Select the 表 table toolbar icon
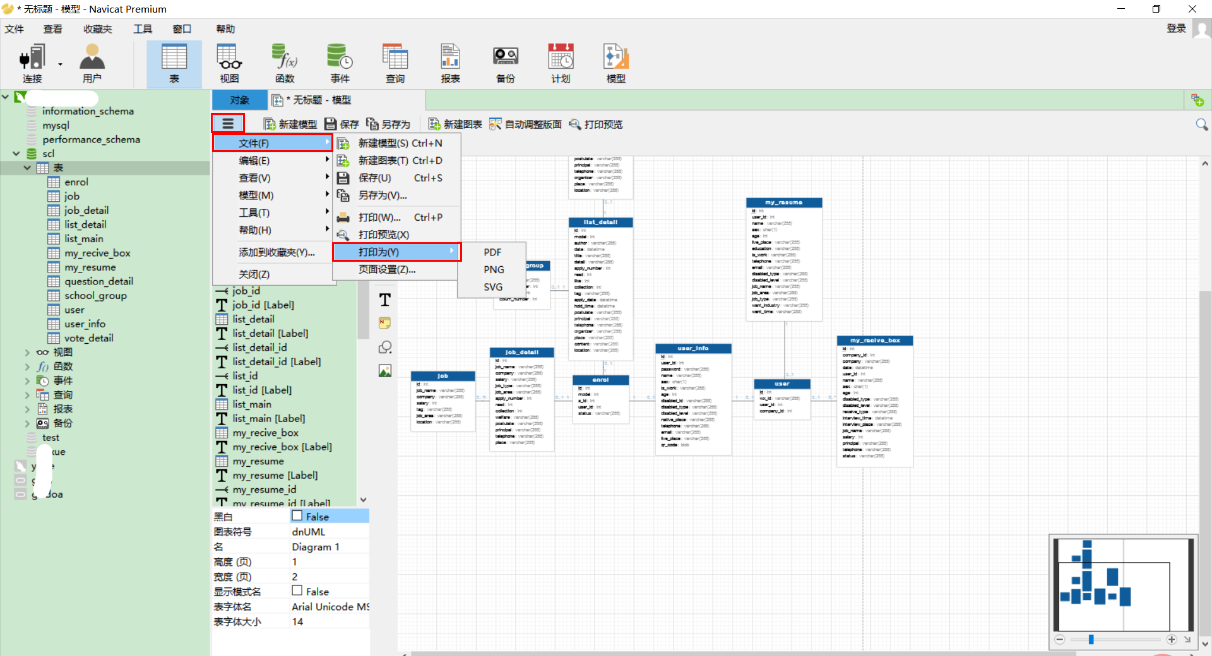 point(174,64)
